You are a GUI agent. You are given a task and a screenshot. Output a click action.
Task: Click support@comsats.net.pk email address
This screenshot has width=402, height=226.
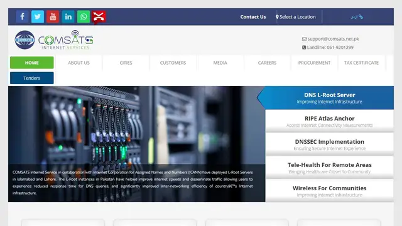334,39
